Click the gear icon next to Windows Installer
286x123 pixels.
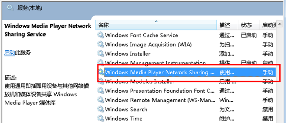(x=101, y=53)
